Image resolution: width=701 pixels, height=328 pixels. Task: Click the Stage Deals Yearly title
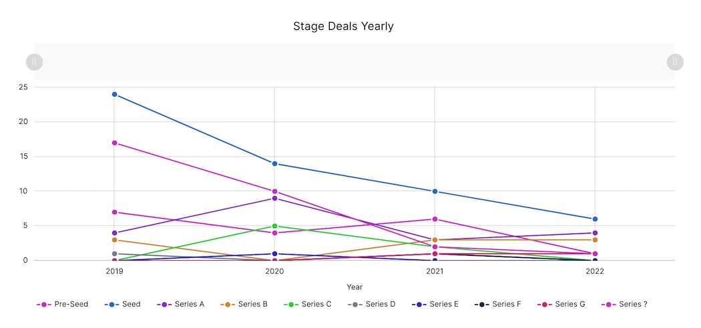pos(343,27)
